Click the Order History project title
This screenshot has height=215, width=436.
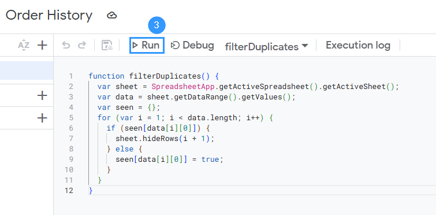click(x=49, y=15)
